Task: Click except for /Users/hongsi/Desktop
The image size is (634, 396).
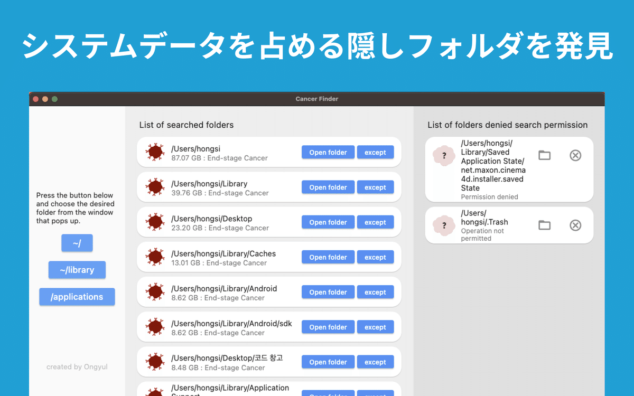Action: pyautogui.click(x=375, y=222)
